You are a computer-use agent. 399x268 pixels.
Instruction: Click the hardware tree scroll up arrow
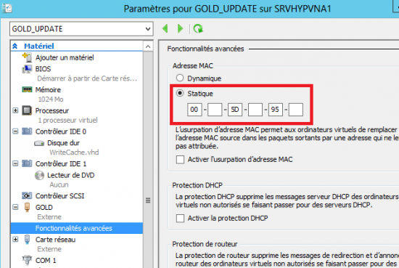tap(148, 46)
